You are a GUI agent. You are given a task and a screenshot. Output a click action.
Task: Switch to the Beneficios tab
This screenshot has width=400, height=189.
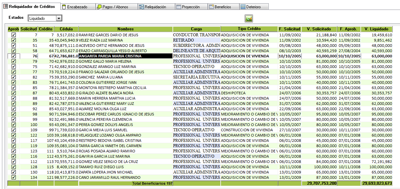coord(223,7)
